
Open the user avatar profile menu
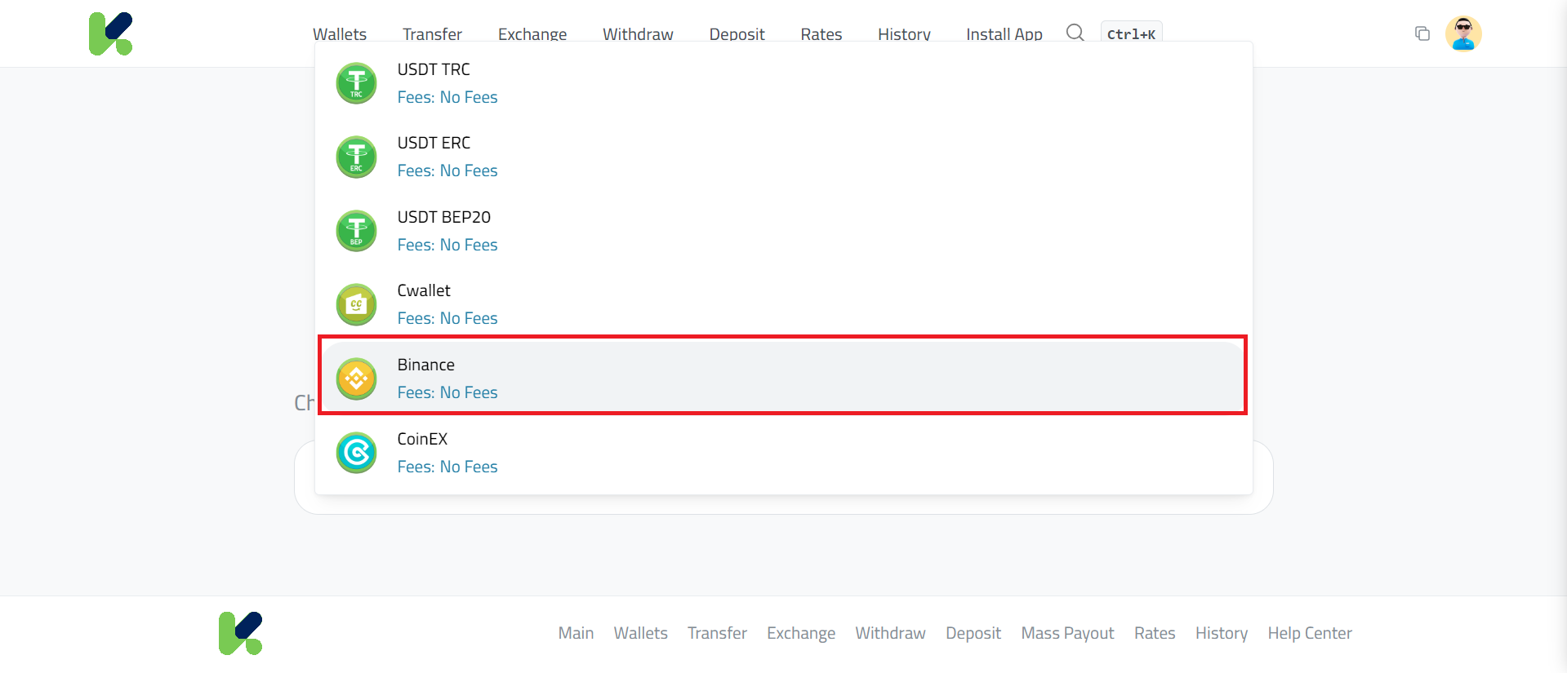coord(1463,33)
